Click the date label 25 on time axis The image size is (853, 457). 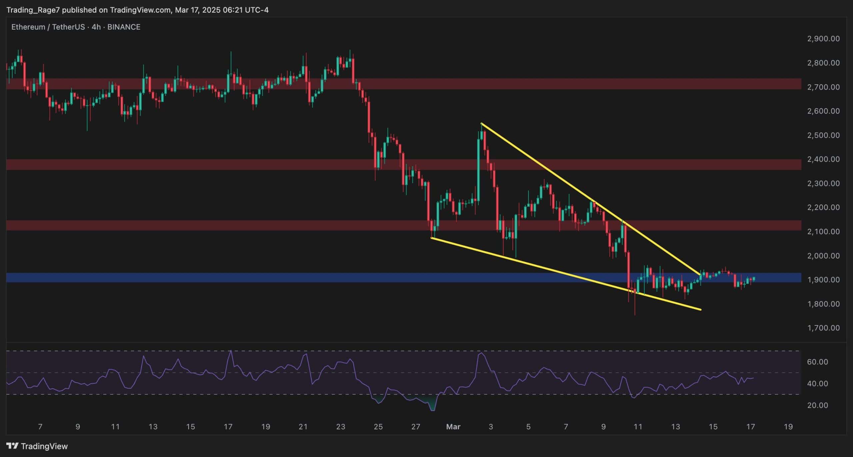click(x=378, y=427)
